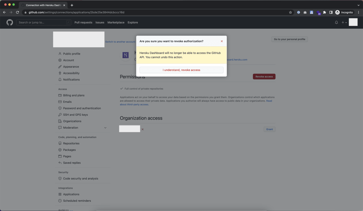Screen dimensions: 363x211
Task: Bookmark this page with star icon
Action: [290, 12]
